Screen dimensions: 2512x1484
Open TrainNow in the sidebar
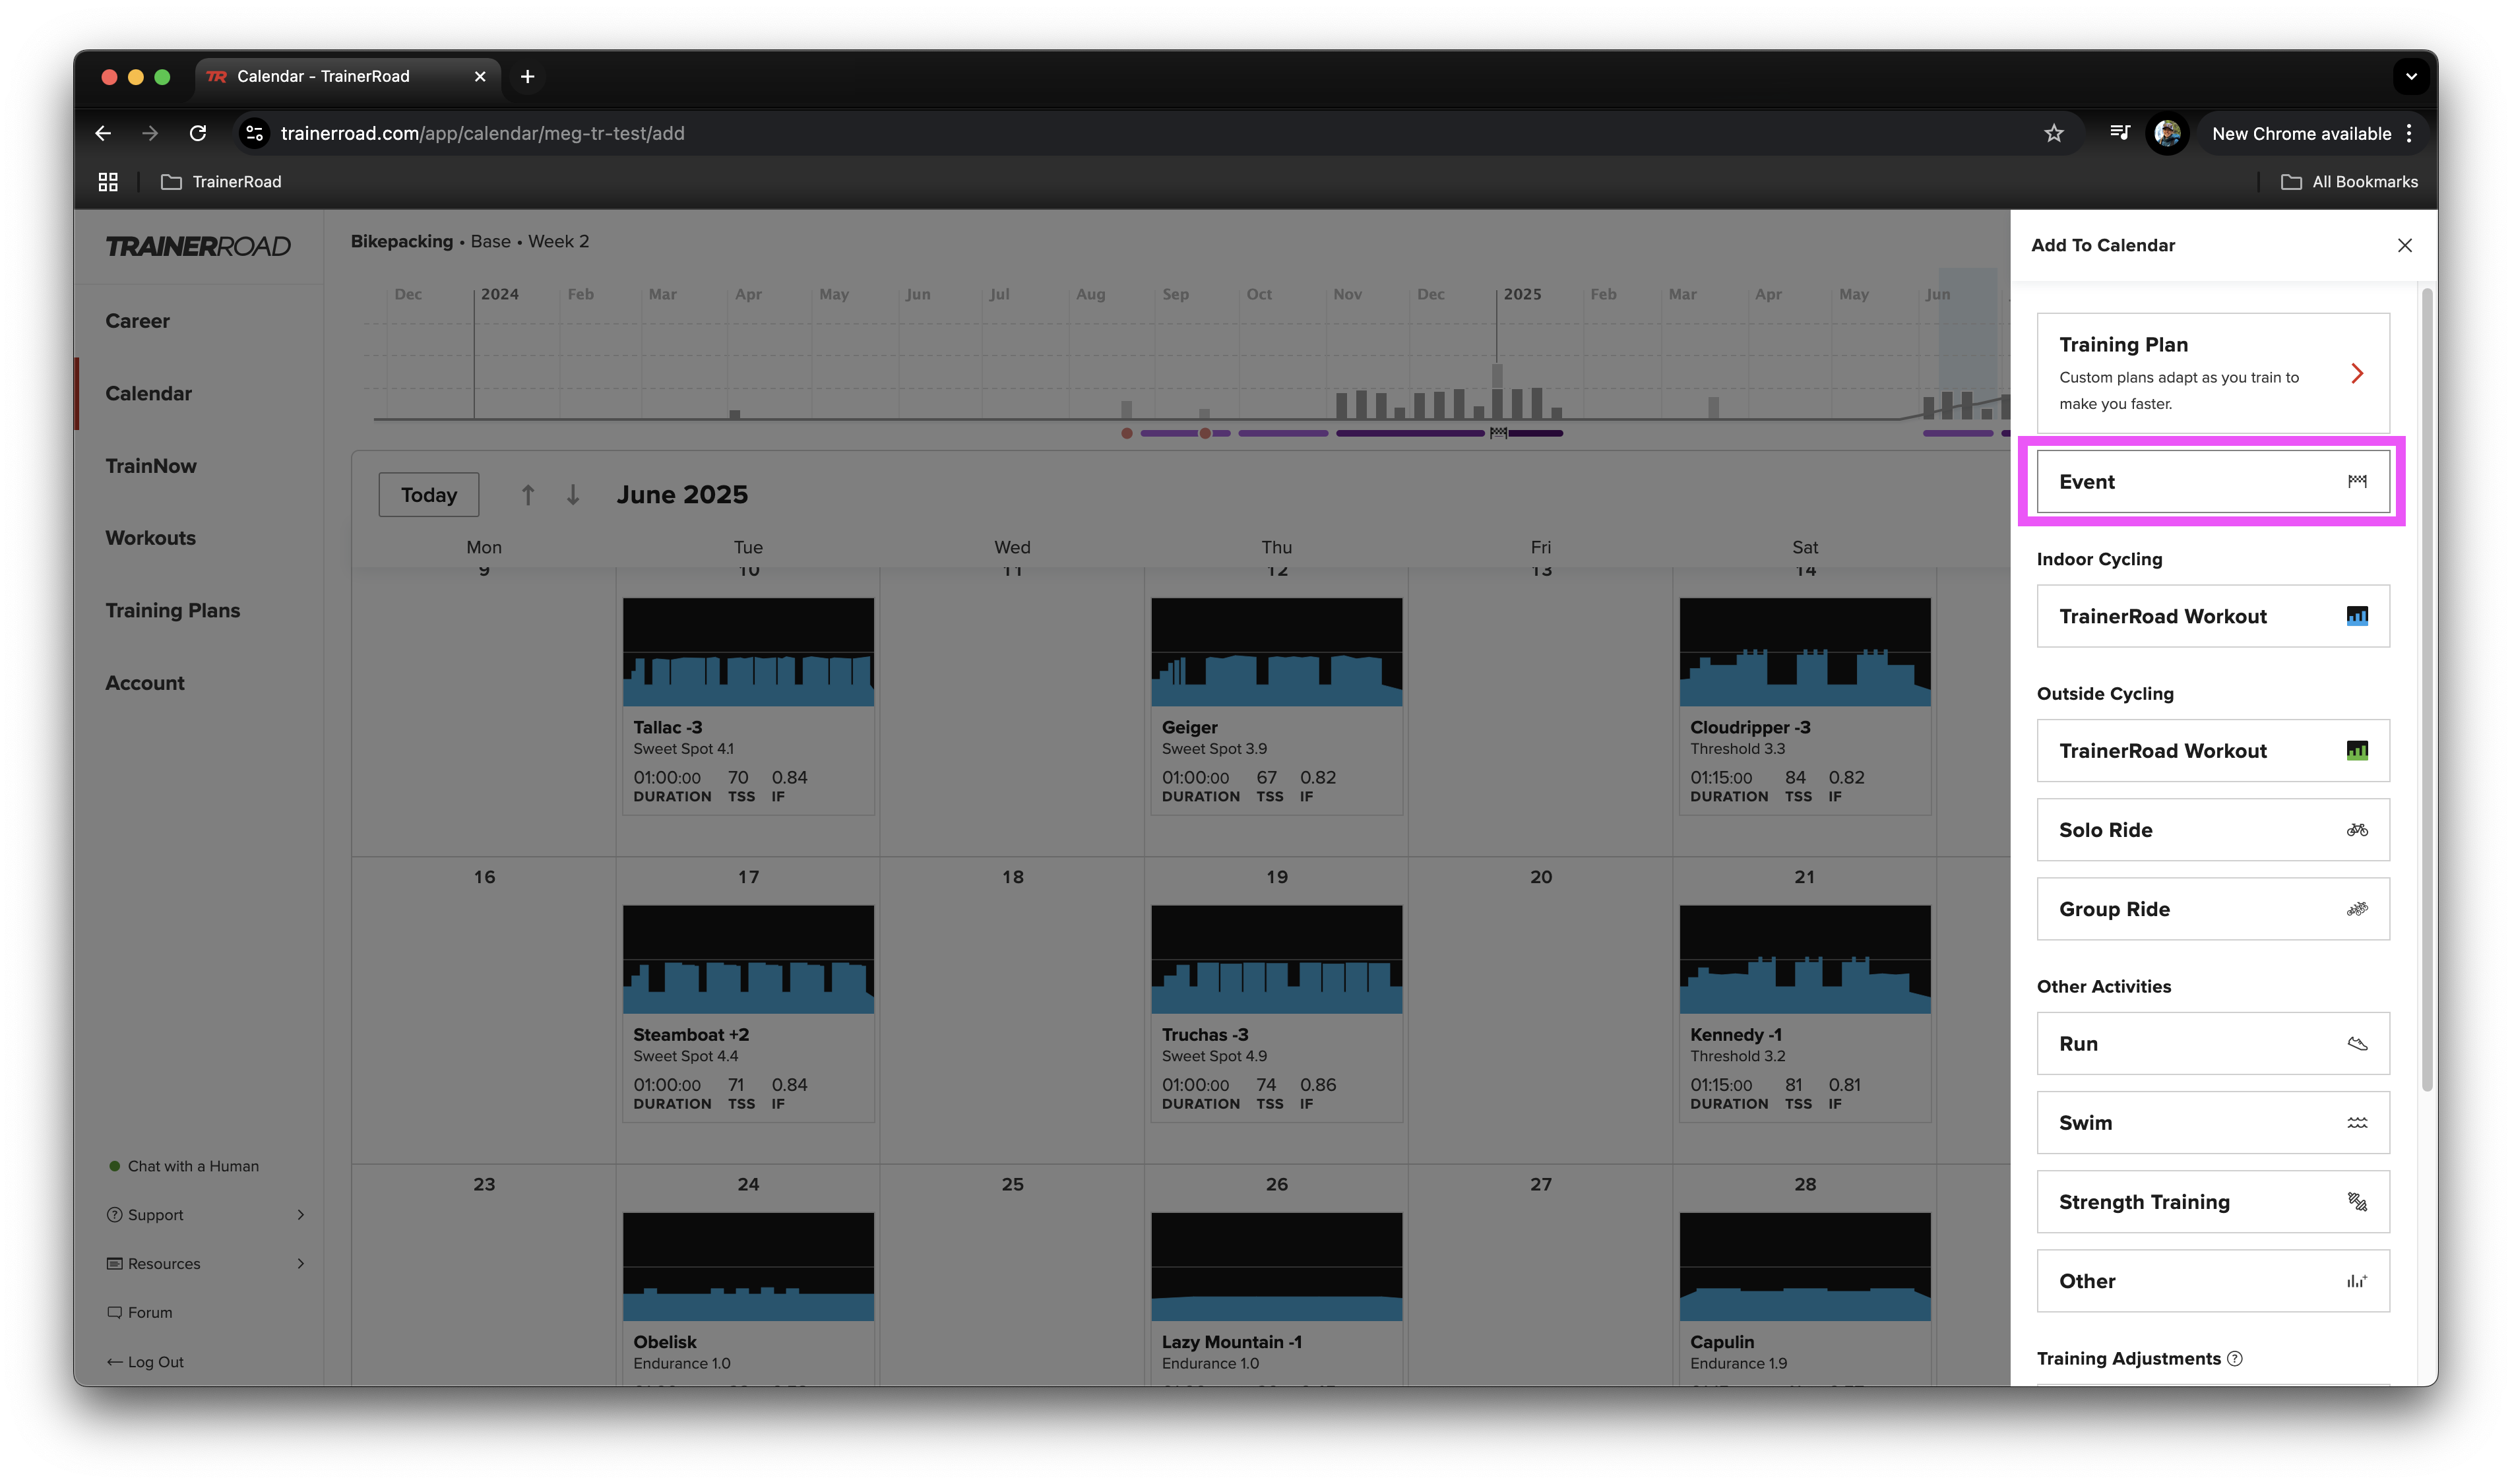coord(151,466)
